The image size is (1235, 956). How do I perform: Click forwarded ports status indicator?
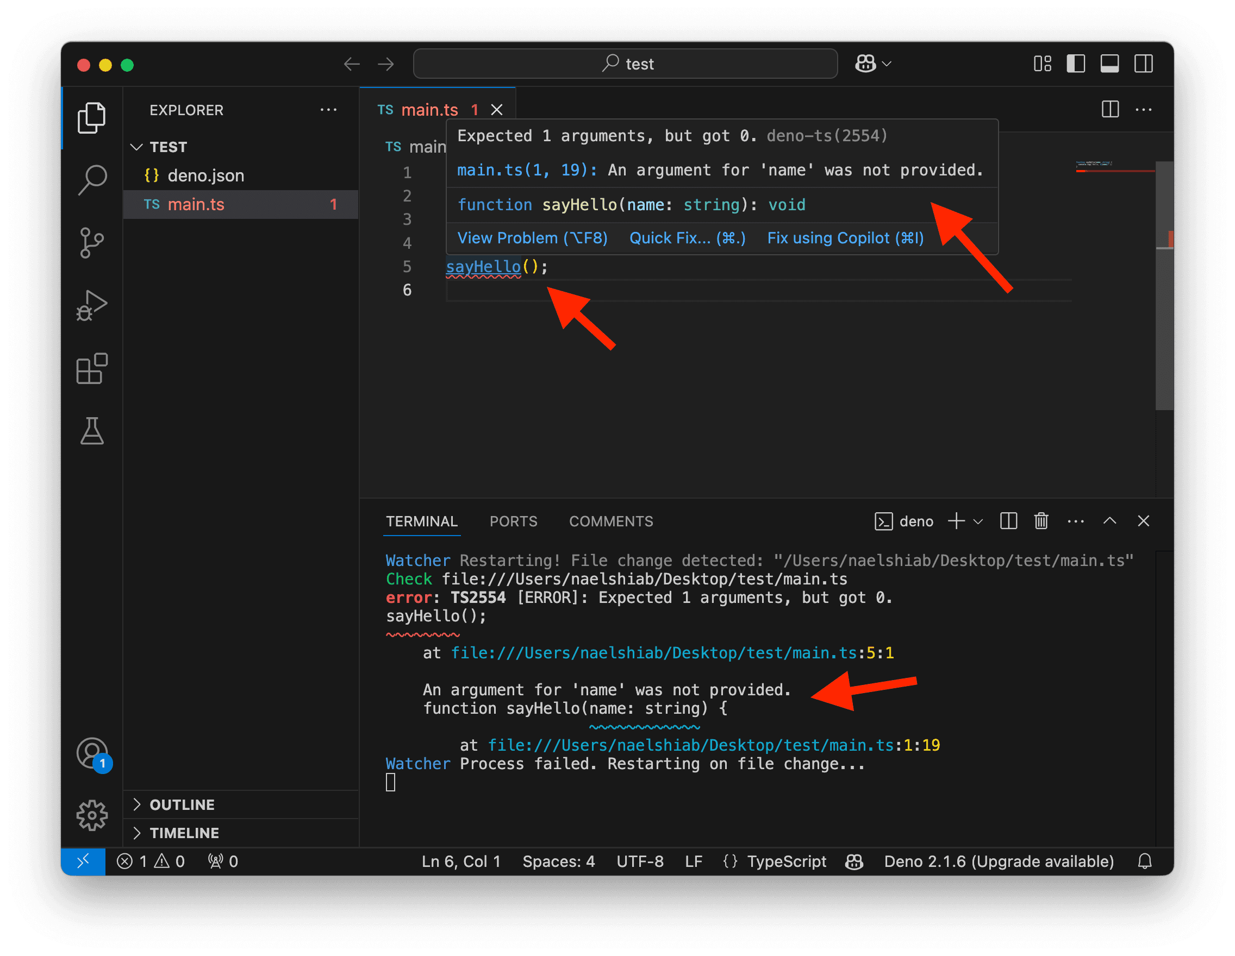(223, 861)
